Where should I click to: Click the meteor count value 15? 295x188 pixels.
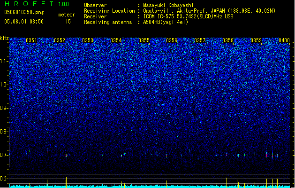click(x=68, y=22)
